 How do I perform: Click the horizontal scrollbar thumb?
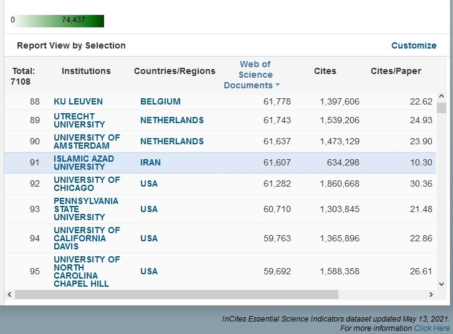176,294
